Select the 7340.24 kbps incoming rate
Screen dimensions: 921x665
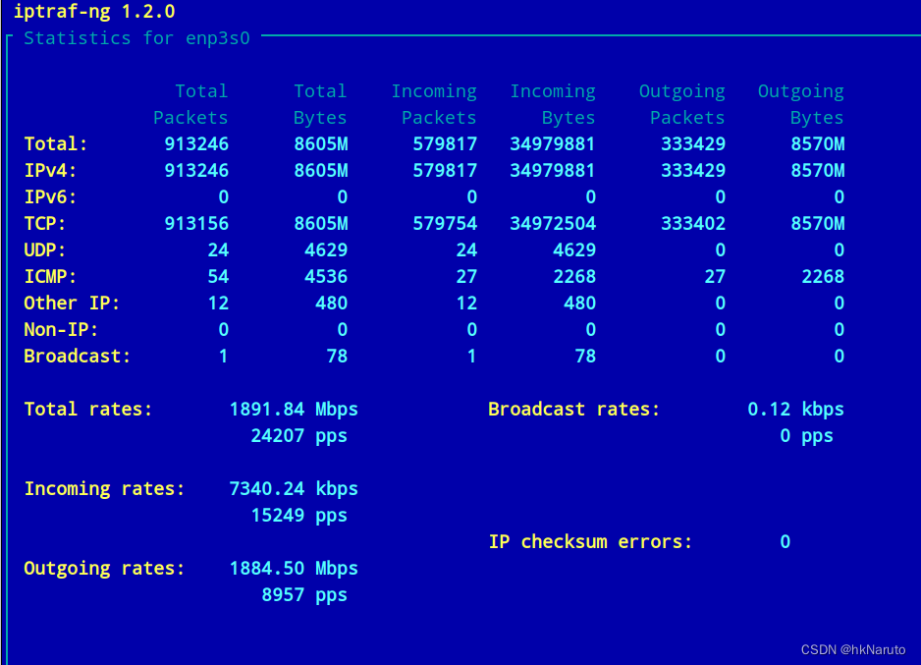pos(294,488)
